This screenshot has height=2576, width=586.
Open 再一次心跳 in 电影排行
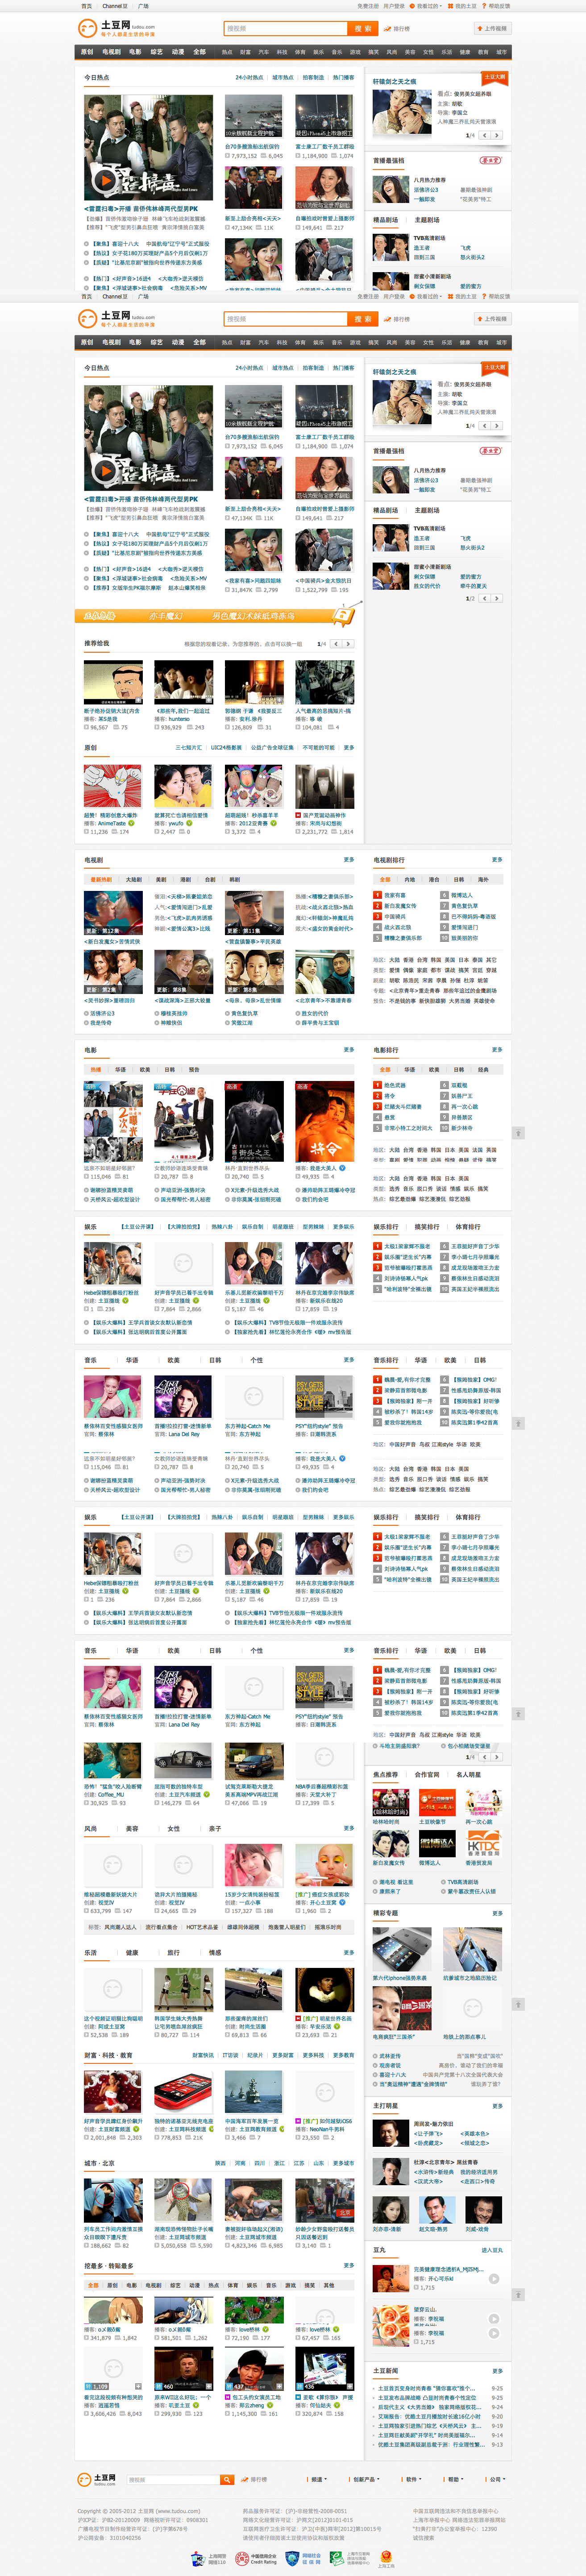(464, 1106)
